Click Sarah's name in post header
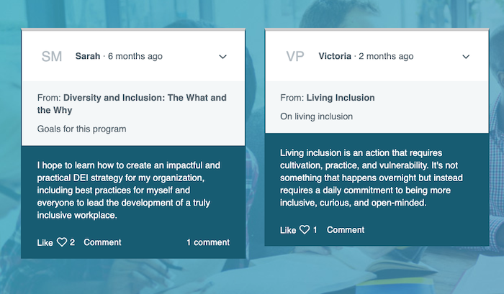The image size is (504, 294). 88,56
